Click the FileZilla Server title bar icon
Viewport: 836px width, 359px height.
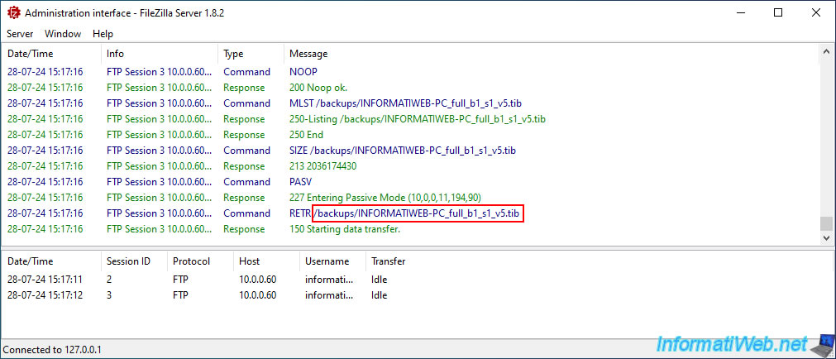tap(12, 13)
